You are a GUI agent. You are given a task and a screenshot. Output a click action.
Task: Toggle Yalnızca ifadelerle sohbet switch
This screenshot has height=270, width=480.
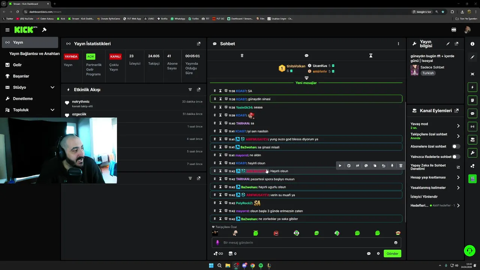456,157
